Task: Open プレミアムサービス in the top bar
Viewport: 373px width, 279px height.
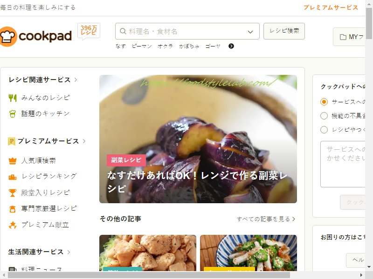Action: click(x=331, y=7)
